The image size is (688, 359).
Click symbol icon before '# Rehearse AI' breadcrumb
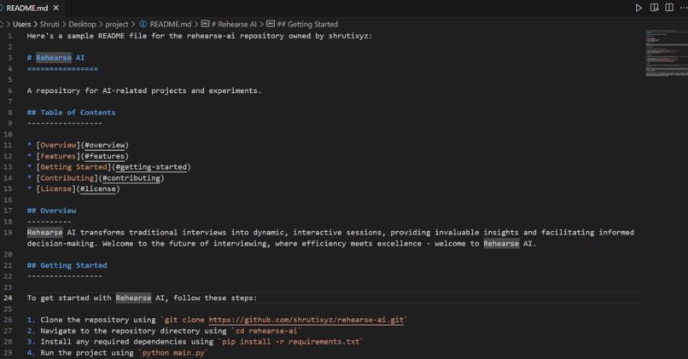[206, 24]
